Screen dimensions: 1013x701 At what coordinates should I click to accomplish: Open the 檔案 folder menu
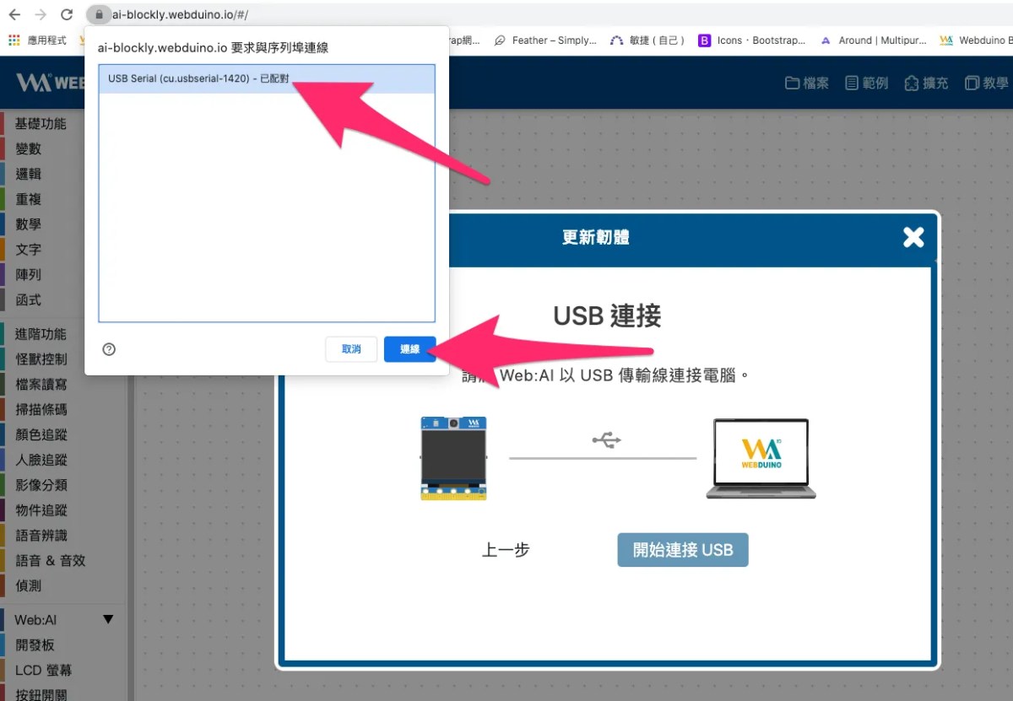pyautogui.click(x=807, y=83)
